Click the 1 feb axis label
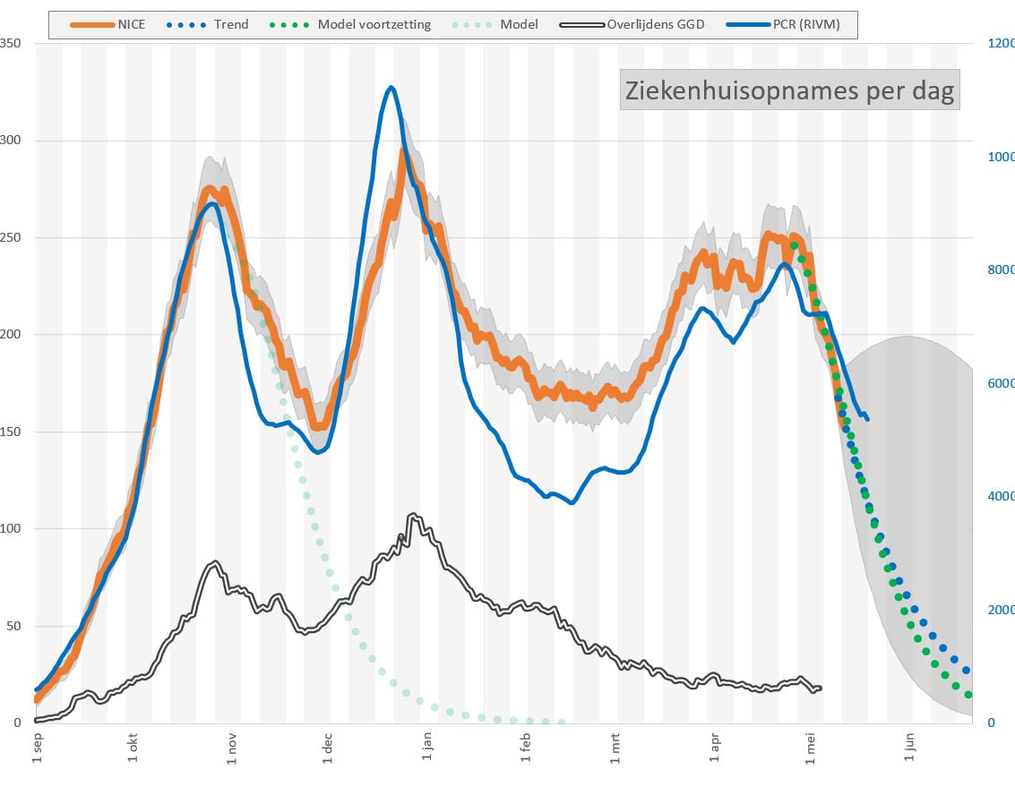The image size is (1015, 787). point(525,747)
